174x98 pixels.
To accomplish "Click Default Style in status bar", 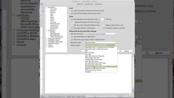I will [71, 96].
